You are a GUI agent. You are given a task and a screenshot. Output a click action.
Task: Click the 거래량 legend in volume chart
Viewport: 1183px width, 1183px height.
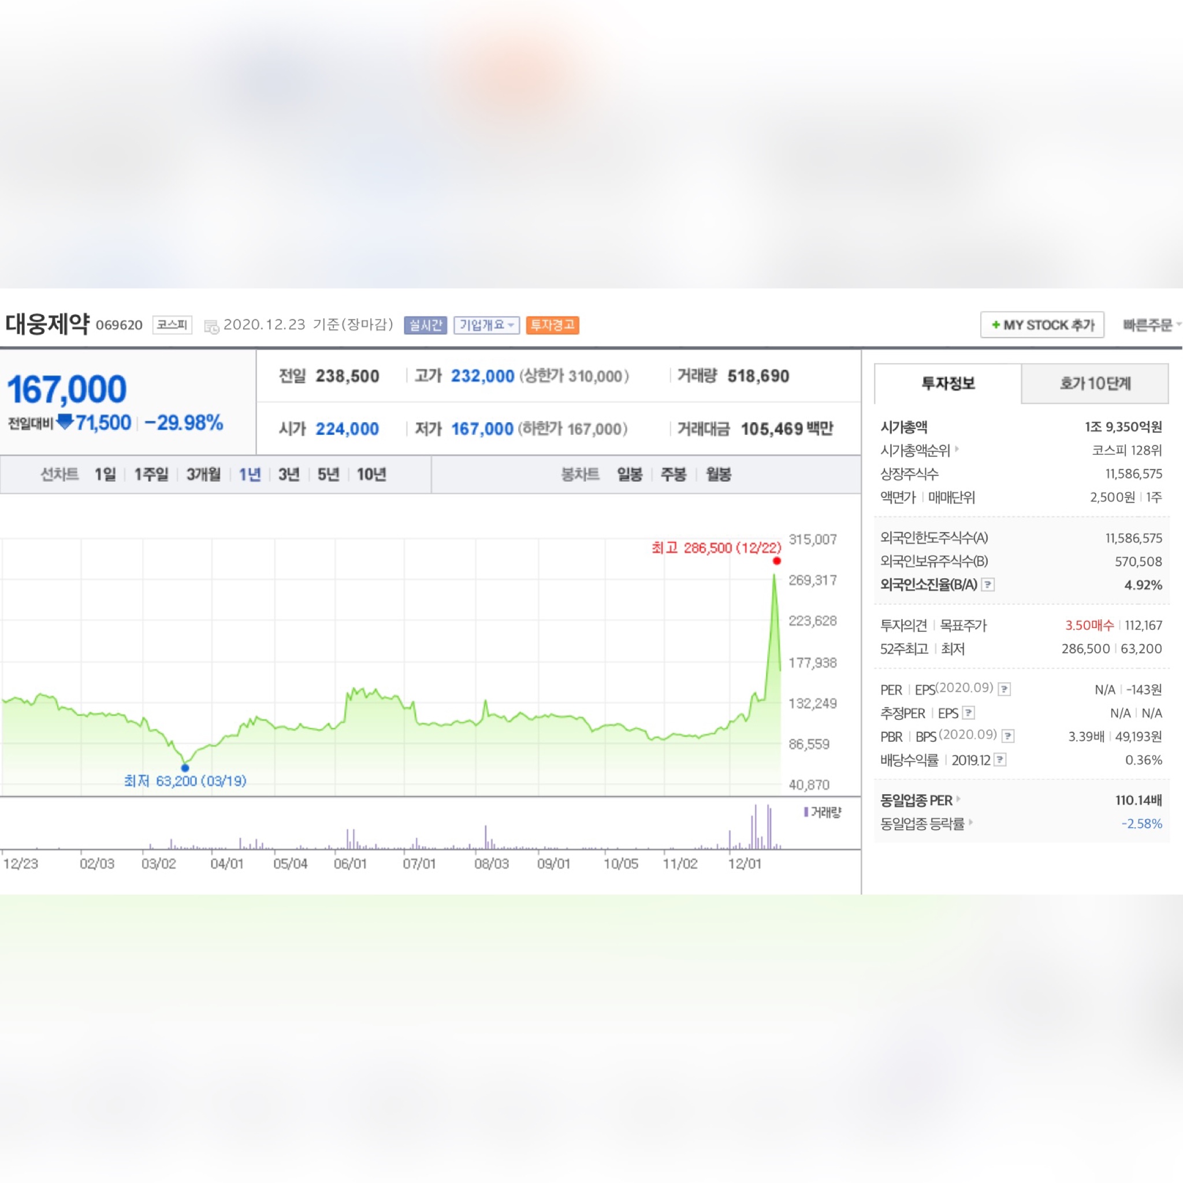point(823,812)
